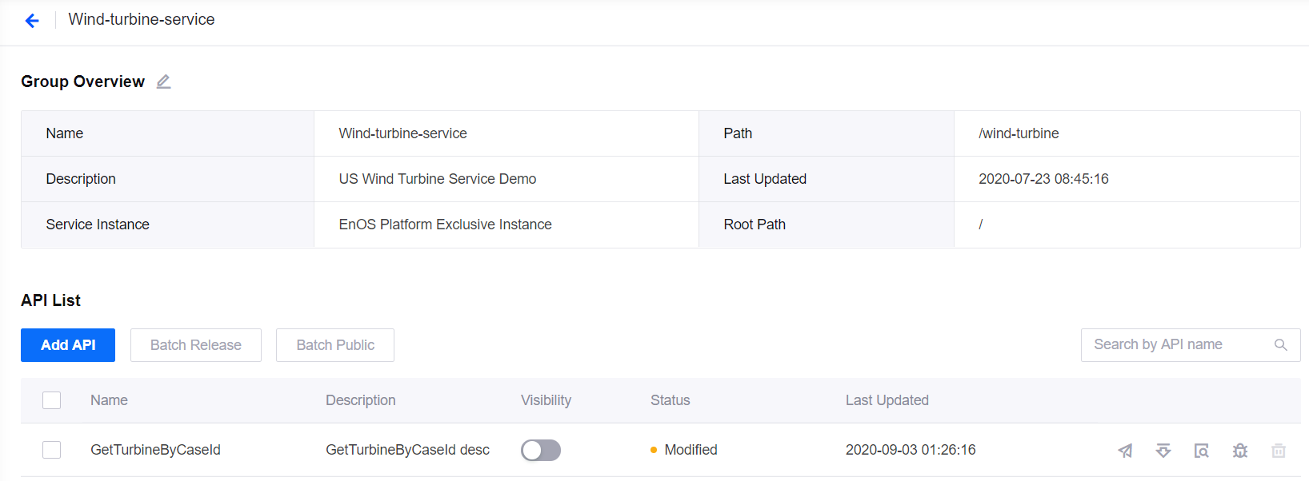Delete GetTurbineByCaseId with the trash icon

pos(1279,451)
